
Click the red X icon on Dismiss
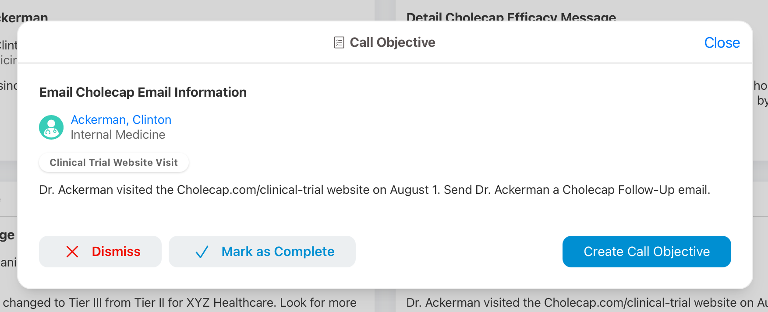point(72,252)
